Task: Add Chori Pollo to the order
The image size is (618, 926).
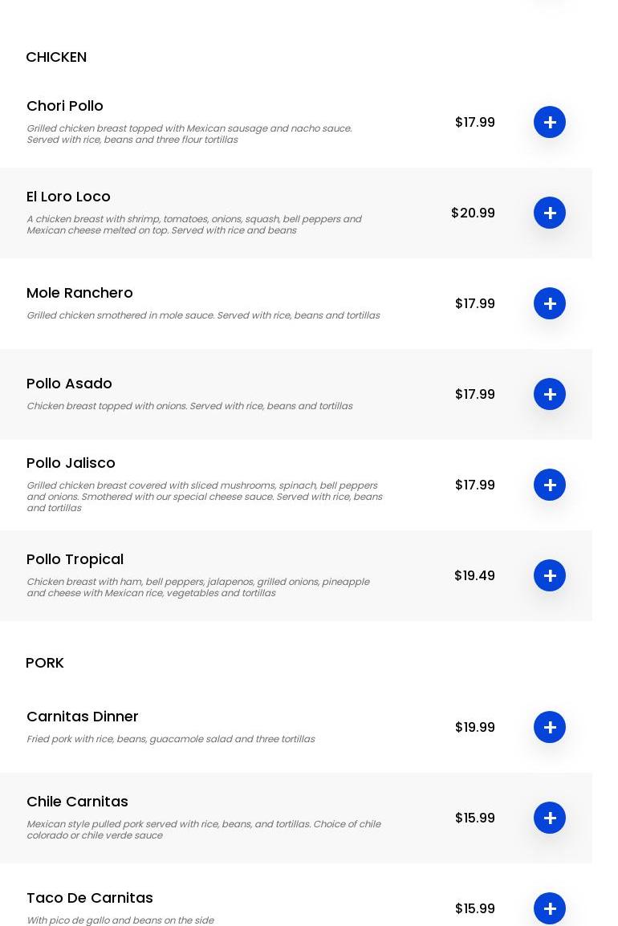Action: pos(550,122)
